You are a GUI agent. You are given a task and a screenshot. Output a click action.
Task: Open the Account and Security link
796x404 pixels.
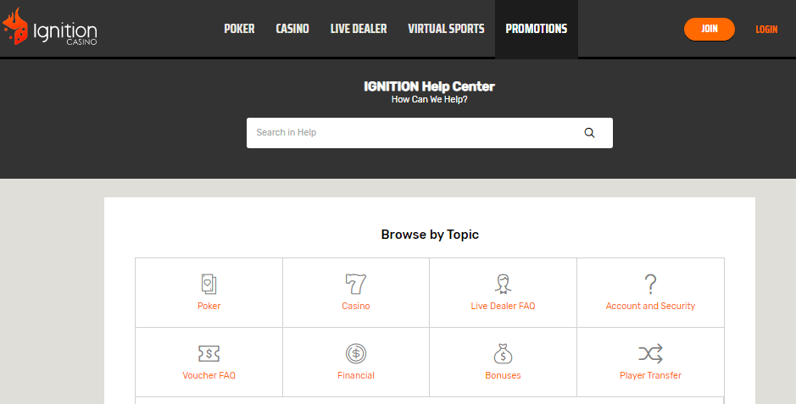pyautogui.click(x=650, y=306)
